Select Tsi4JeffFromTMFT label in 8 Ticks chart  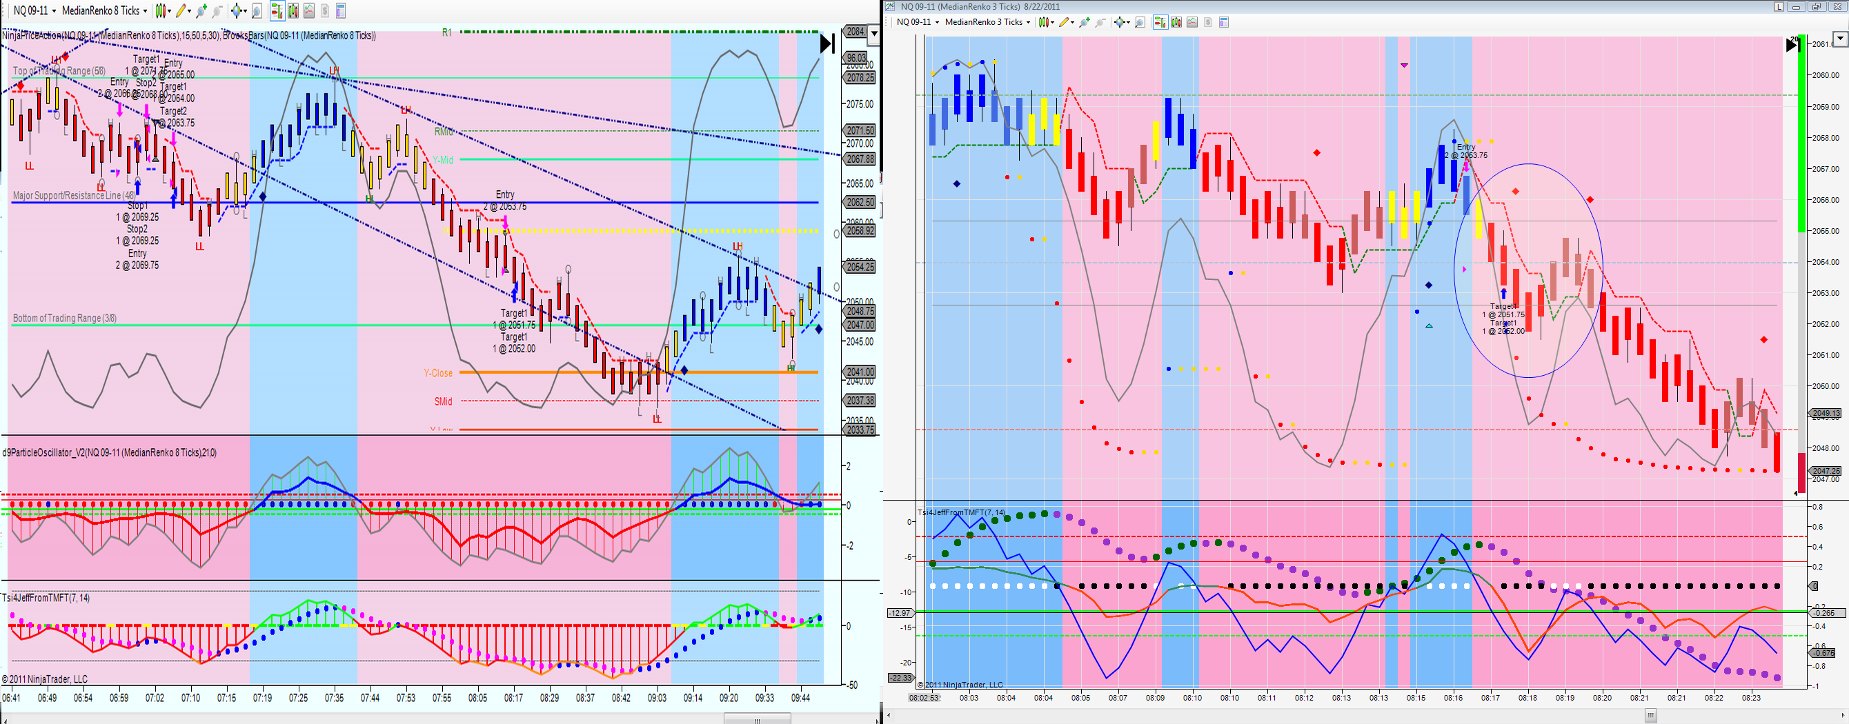pos(46,598)
